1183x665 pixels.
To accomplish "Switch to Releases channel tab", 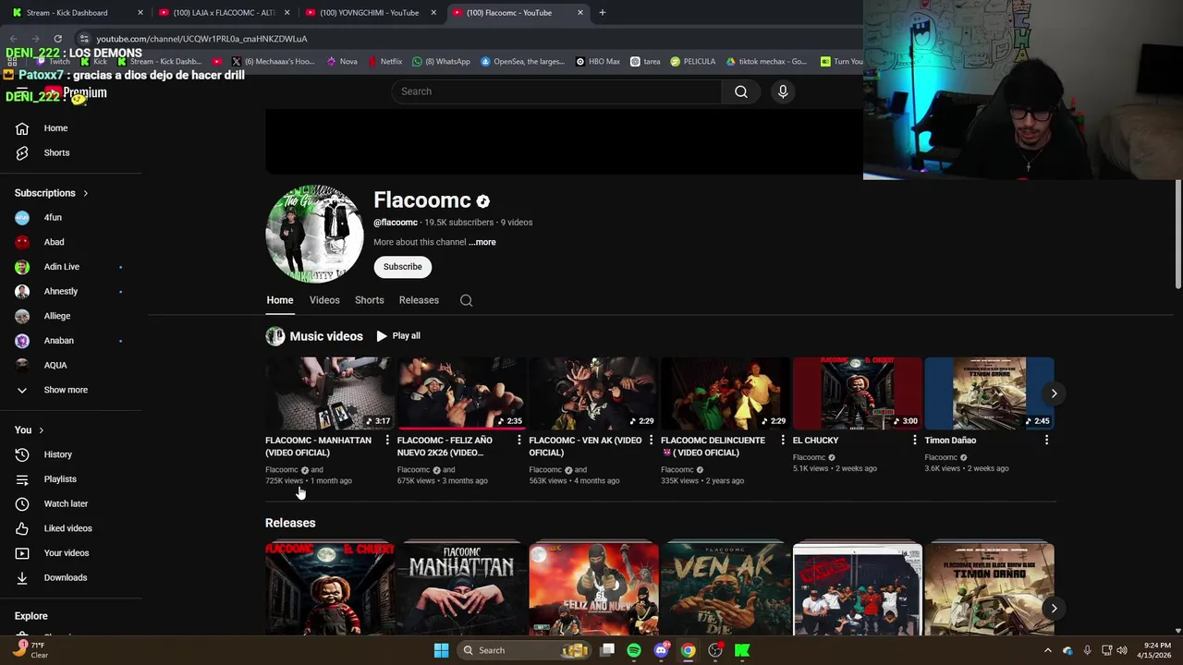I will tap(419, 300).
